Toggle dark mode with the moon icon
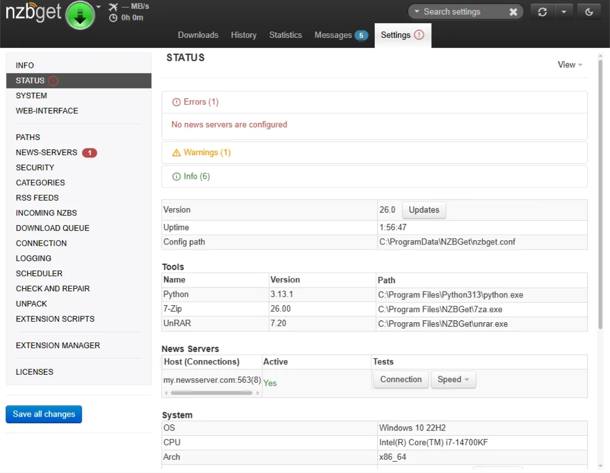The height and width of the screenshot is (473, 610). (x=589, y=12)
